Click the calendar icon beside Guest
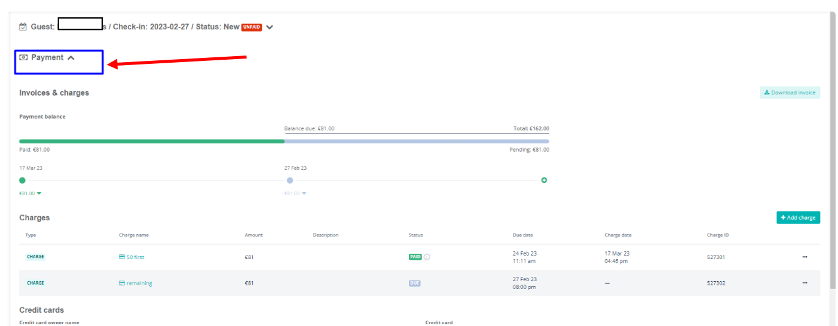Image resolution: width=838 pixels, height=326 pixels. coord(23,27)
